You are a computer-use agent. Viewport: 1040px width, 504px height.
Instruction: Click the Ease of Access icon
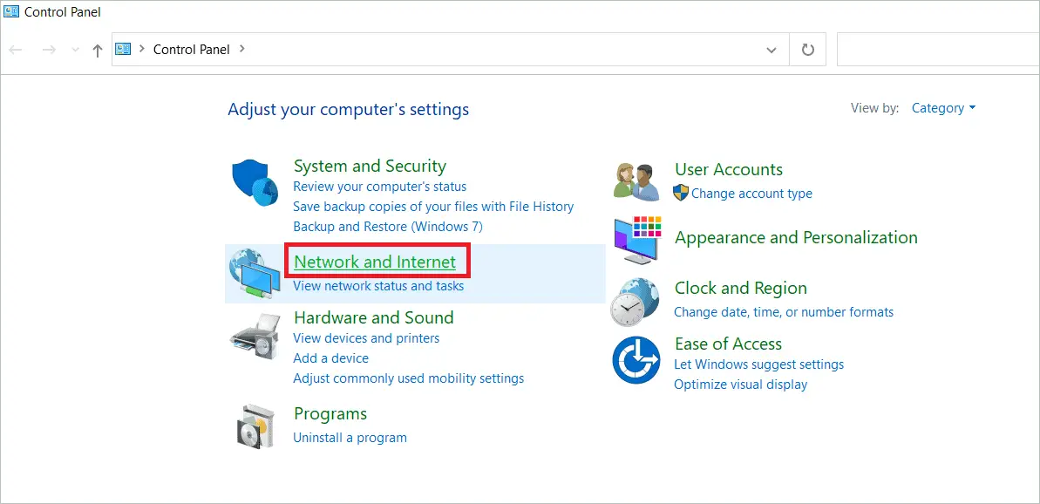tap(636, 360)
